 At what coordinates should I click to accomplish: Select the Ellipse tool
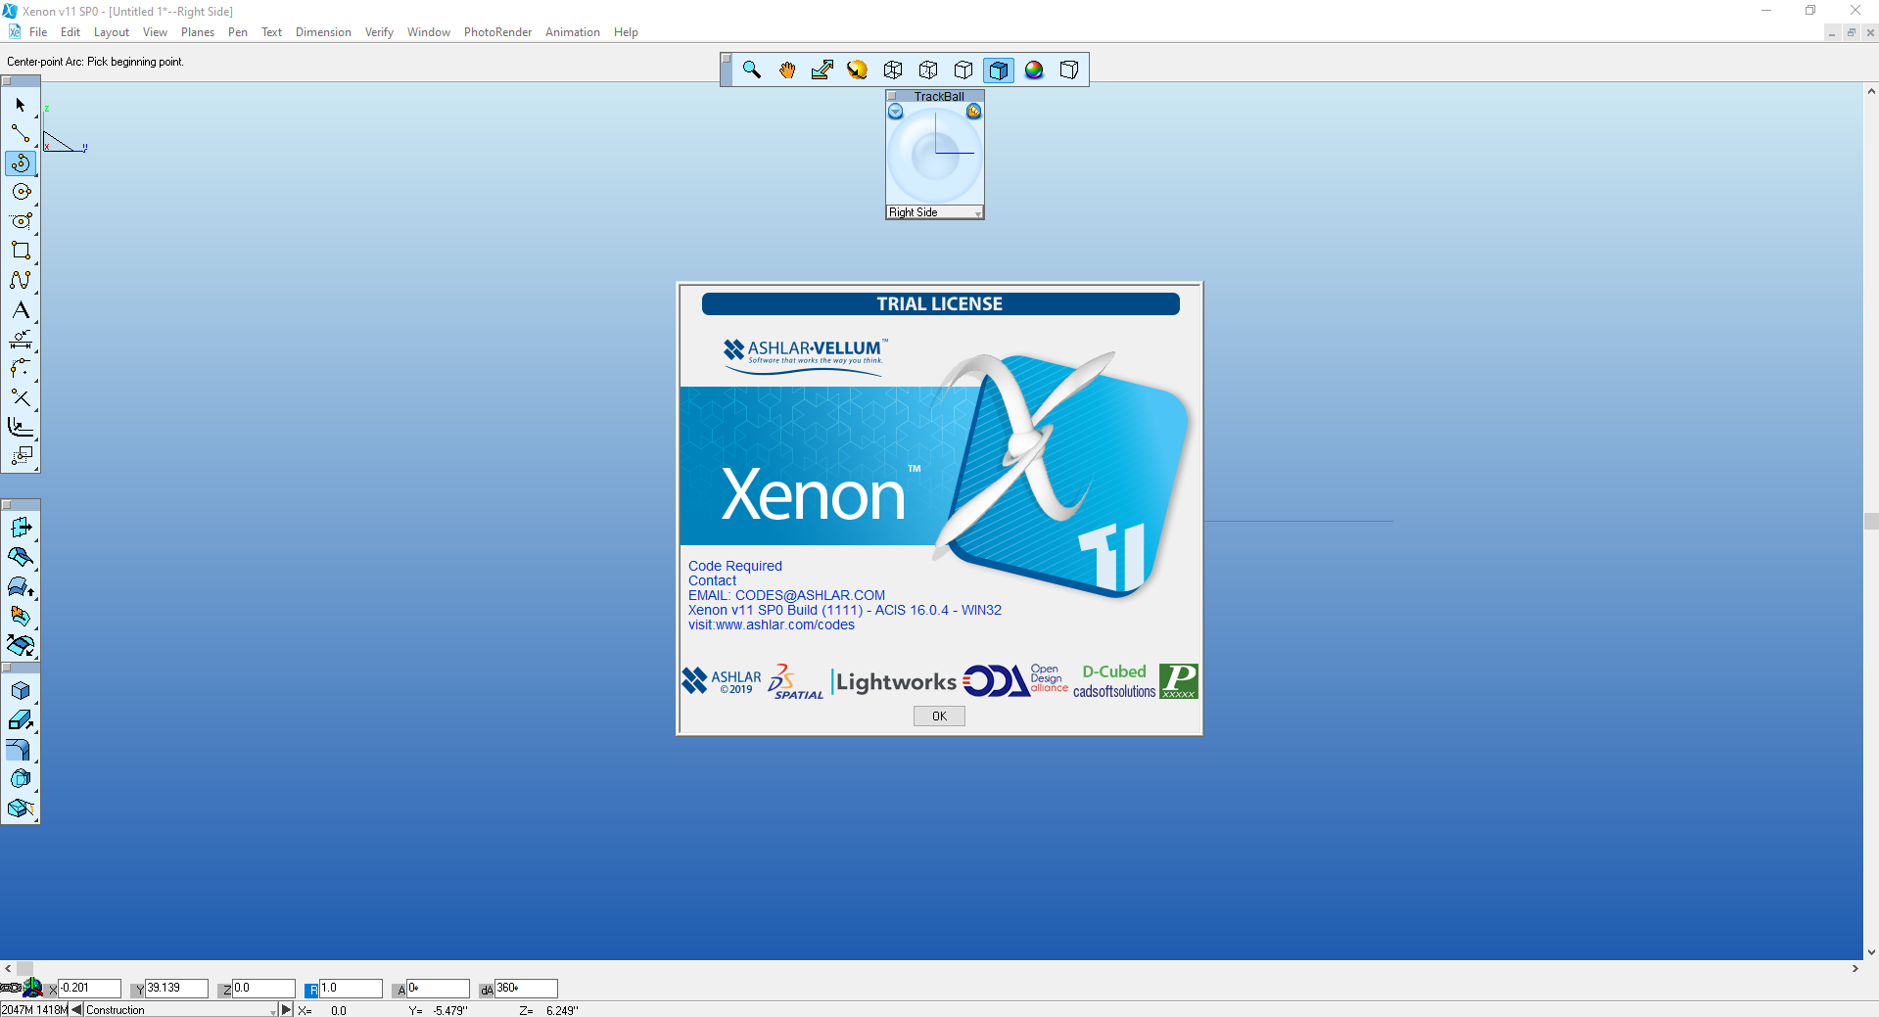click(21, 221)
